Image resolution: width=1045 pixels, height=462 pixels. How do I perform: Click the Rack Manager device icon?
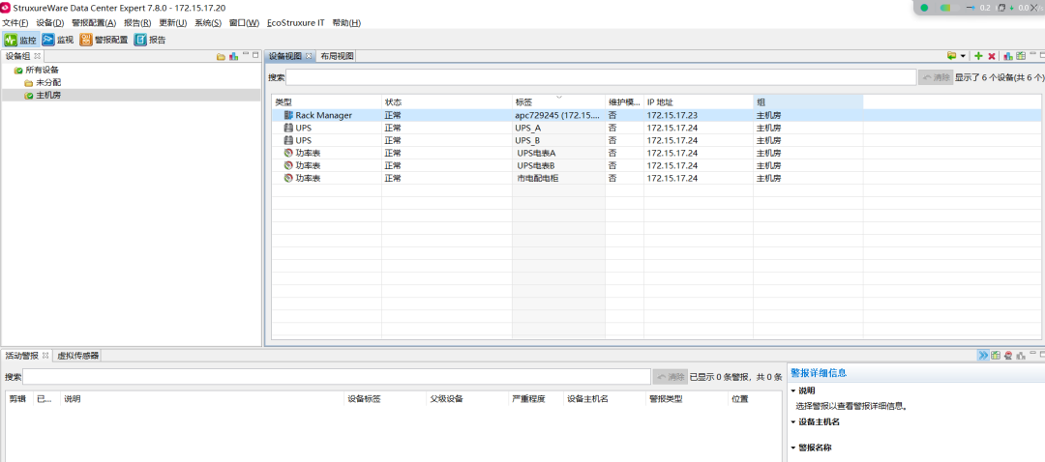click(288, 115)
